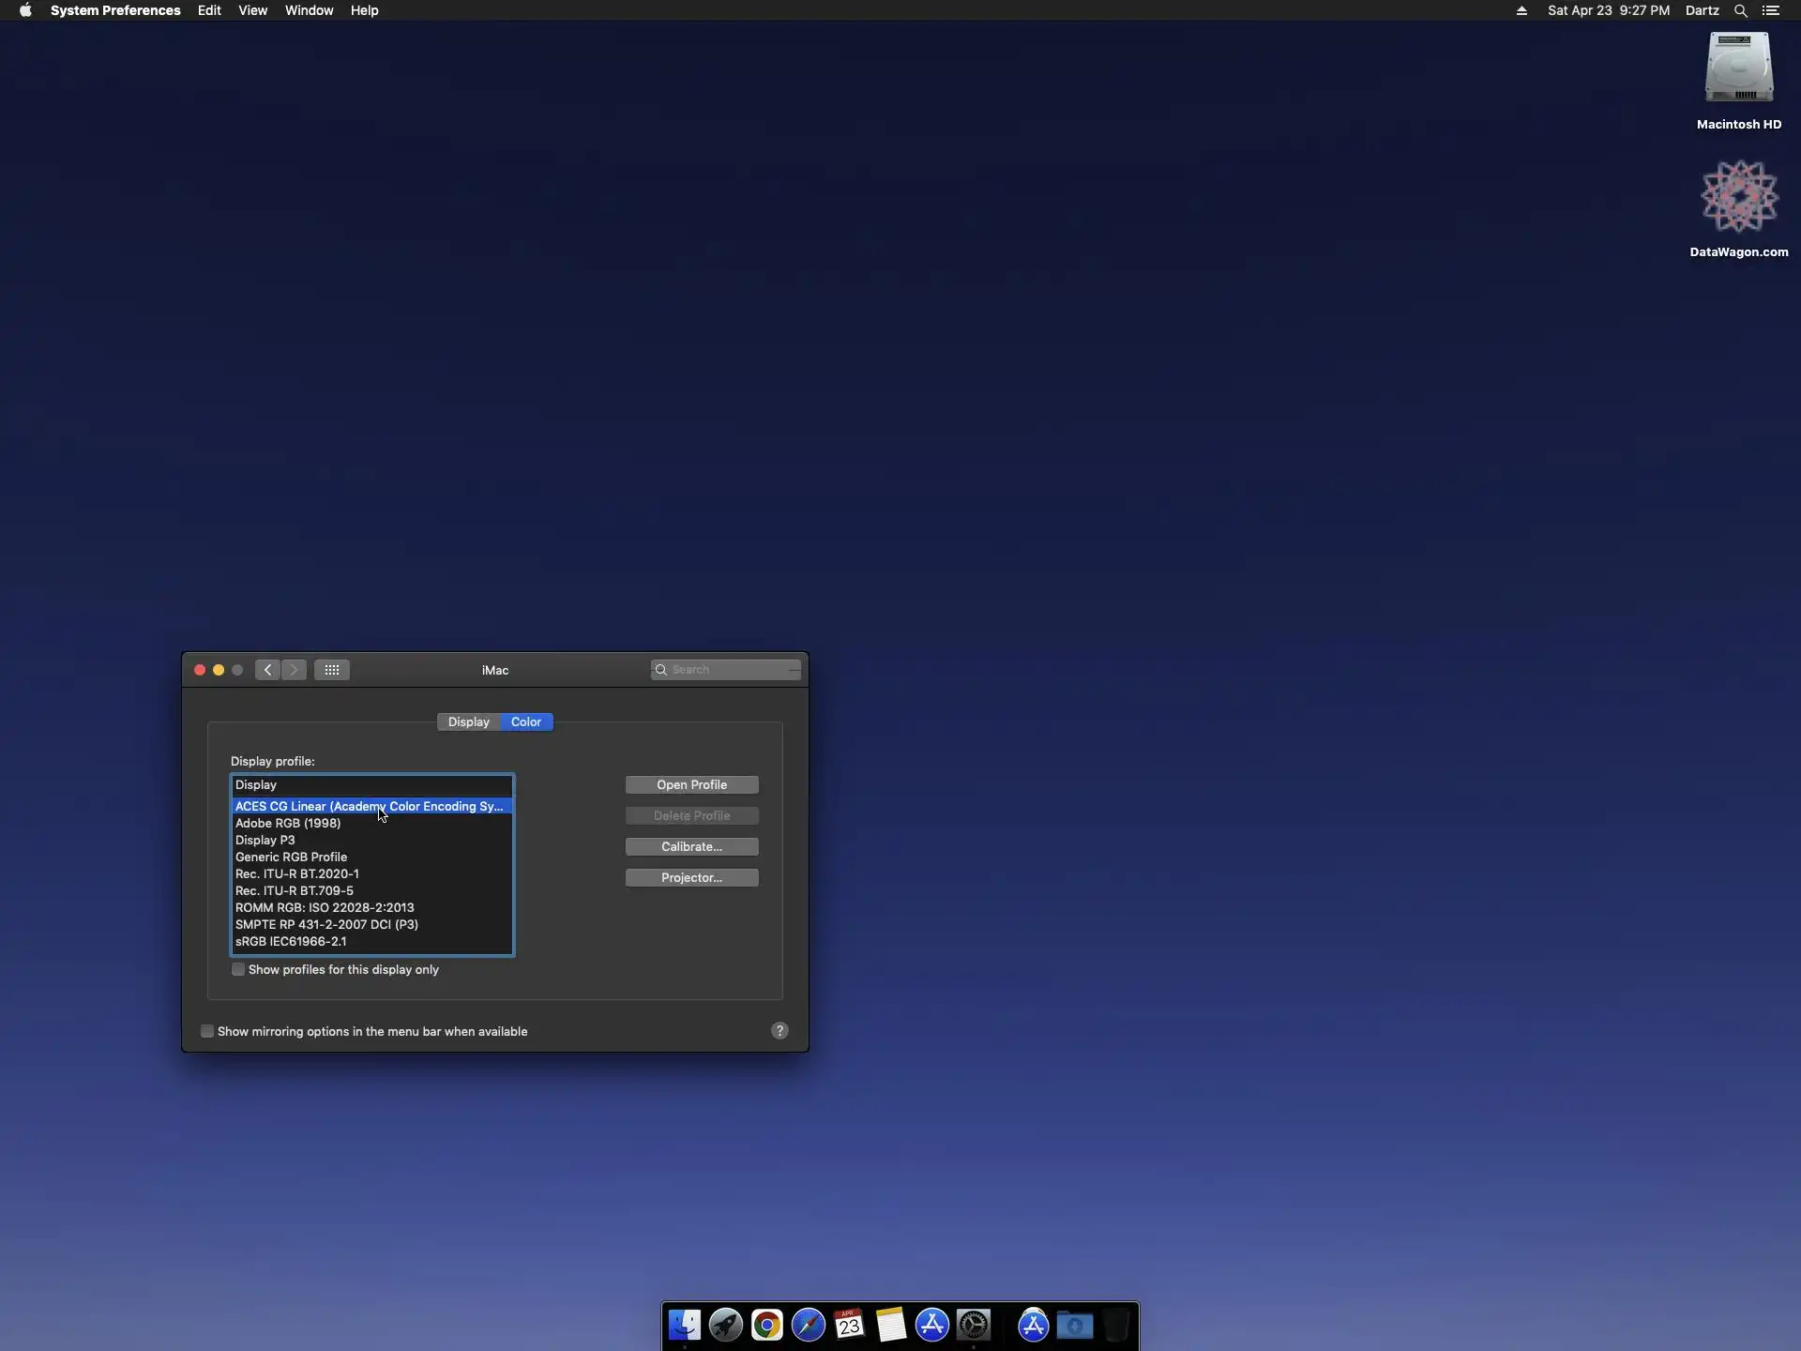Select the Display P3 profile
This screenshot has width=1801, height=1351.
tap(265, 841)
